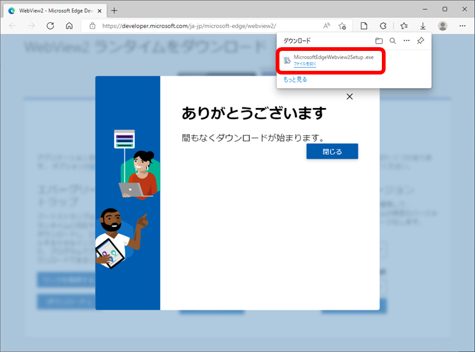Add this page to favorites star icon
This screenshot has width=475, height=352.
click(x=342, y=25)
